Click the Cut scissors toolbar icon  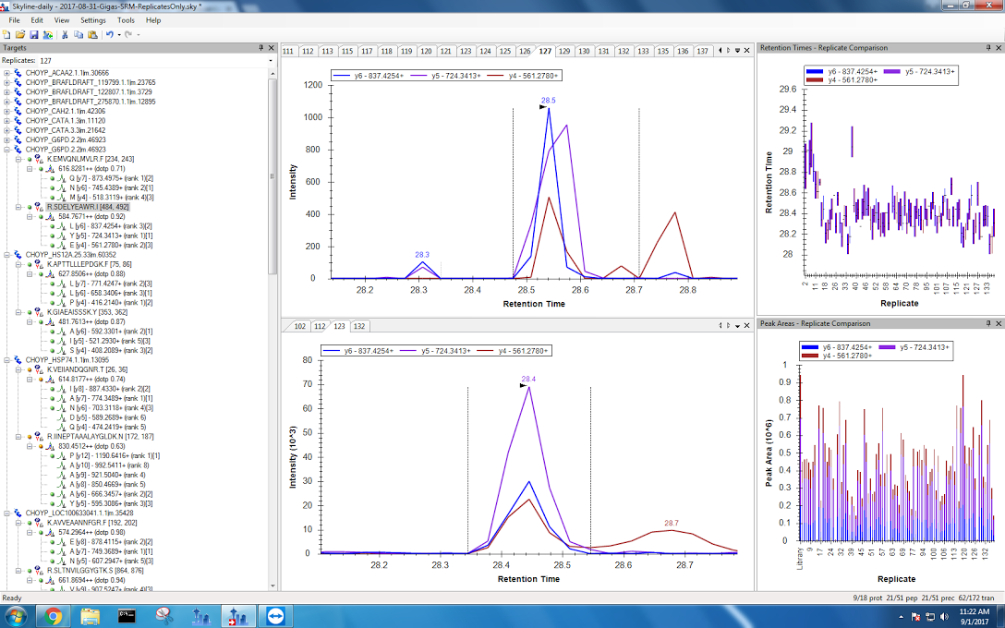(x=65, y=34)
